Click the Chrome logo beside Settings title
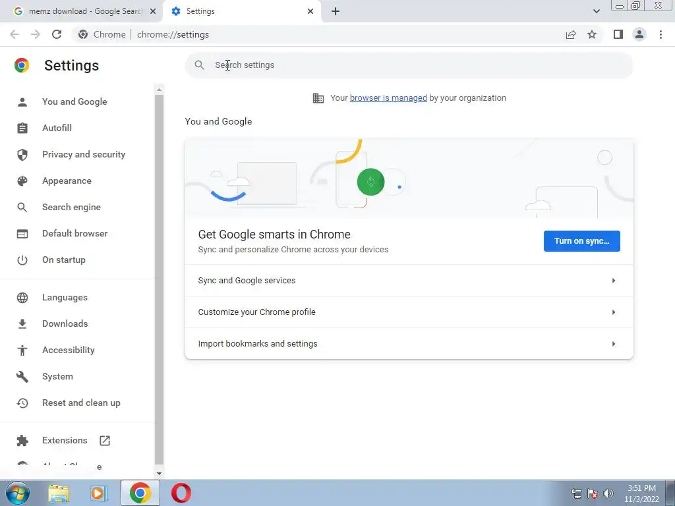675x506 pixels. (22, 65)
